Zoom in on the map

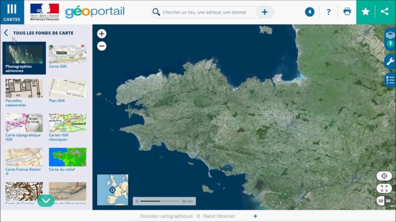point(101,34)
